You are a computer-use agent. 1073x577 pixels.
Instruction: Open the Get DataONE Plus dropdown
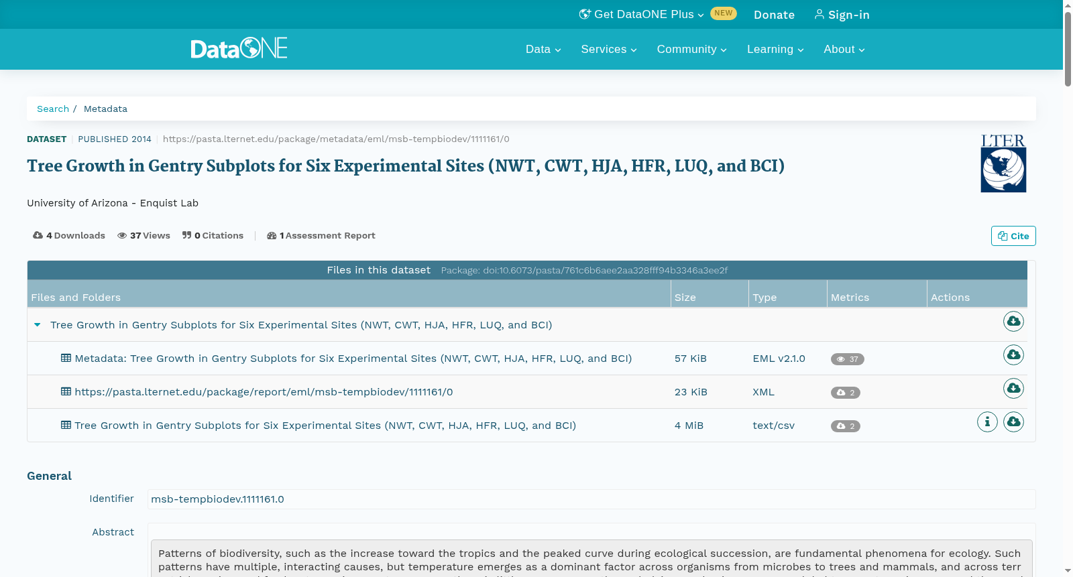tap(642, 15)
